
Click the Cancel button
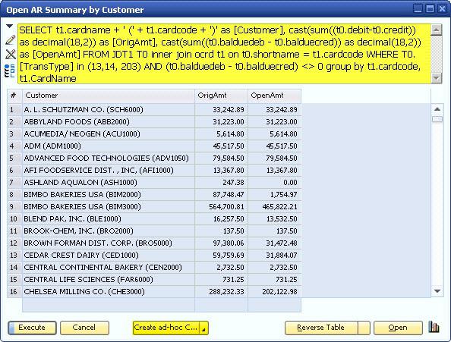84,328
